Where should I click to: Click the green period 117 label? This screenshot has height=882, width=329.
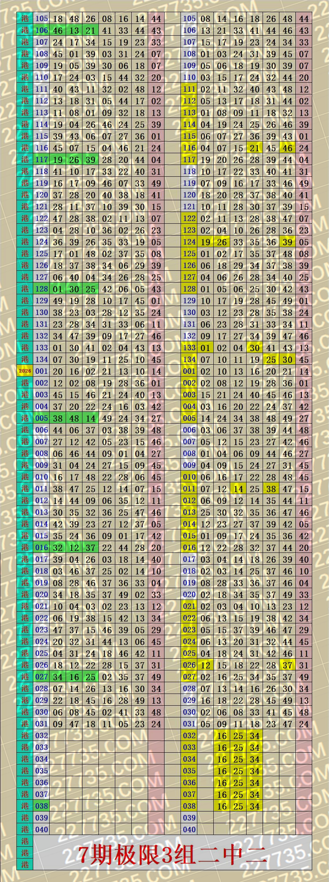pos(41,159)
